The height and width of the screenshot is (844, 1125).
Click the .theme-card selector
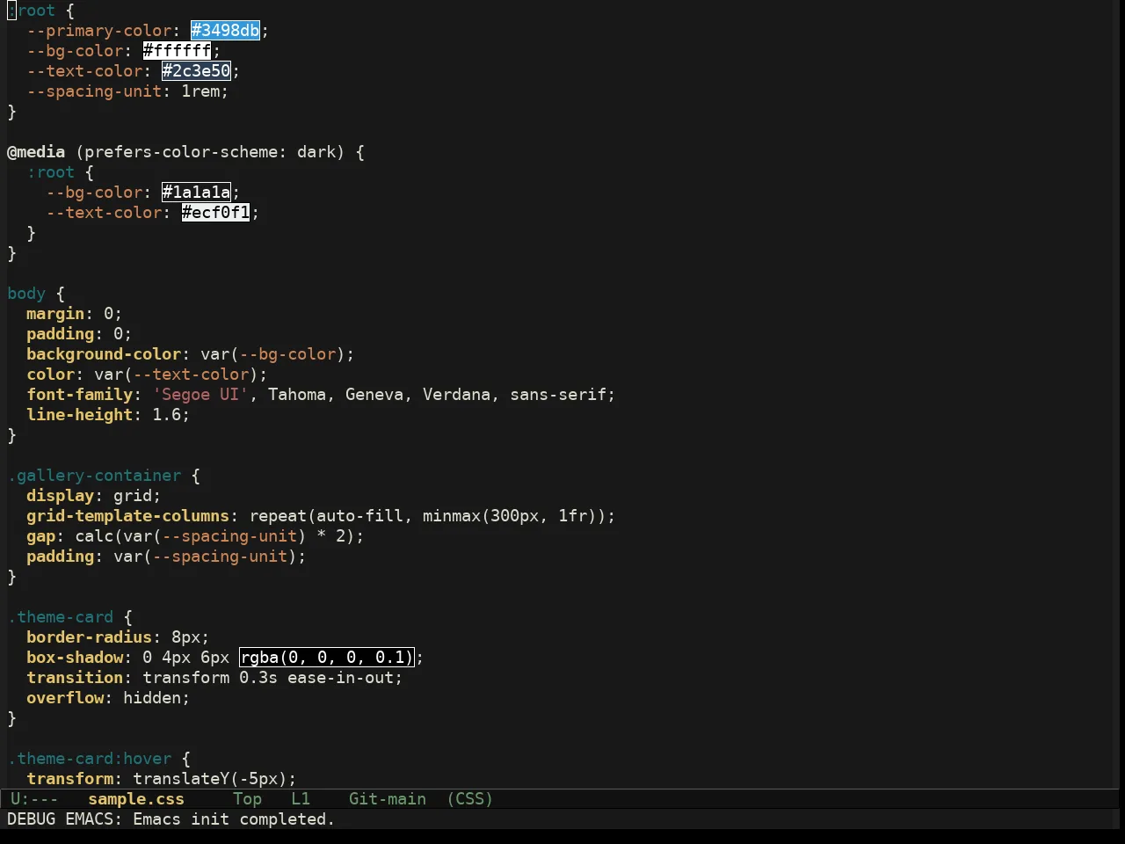61,617
